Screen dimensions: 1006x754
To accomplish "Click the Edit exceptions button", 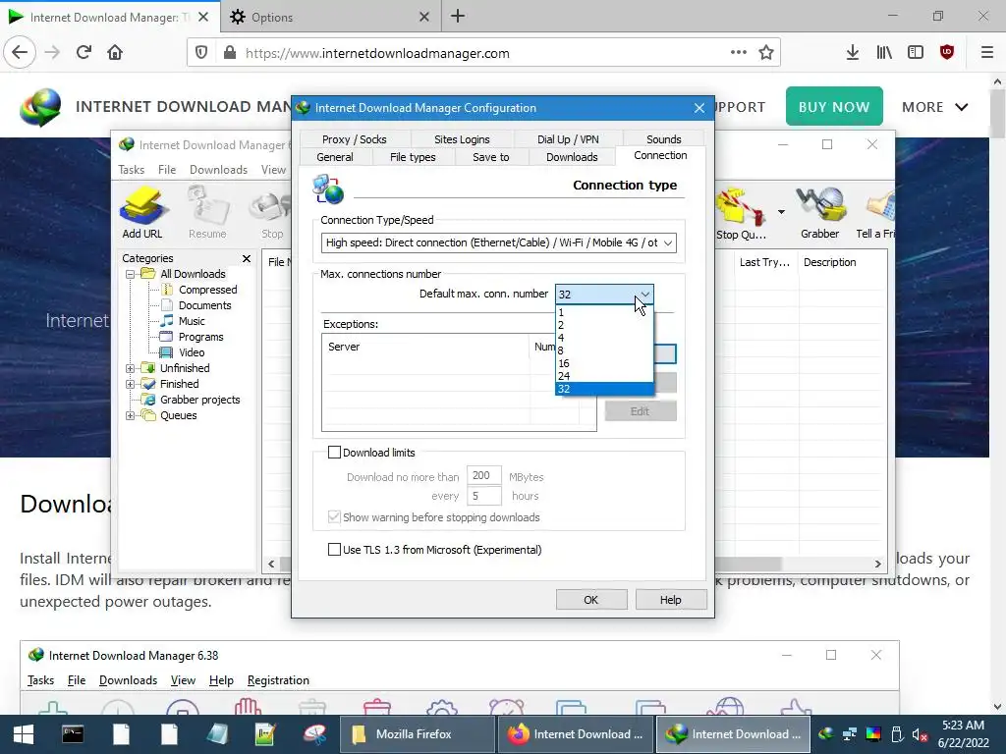I will (x=641, y=411).
